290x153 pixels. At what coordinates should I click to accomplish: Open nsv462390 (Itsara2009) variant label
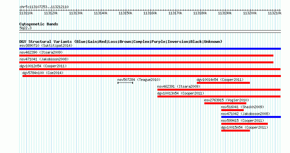[x=41, y=52]
